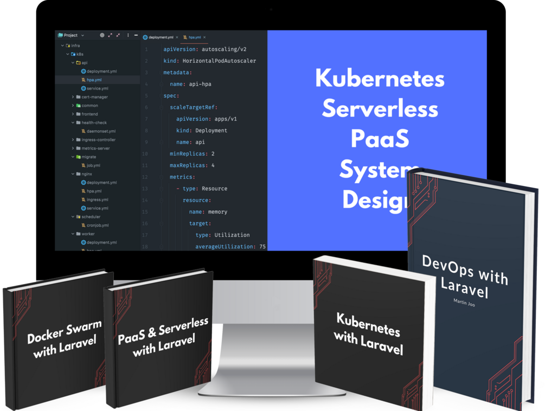Viewport: 545px width, 411px height.
Task: Fold the target block at line 16
Action: coord(161,224)
